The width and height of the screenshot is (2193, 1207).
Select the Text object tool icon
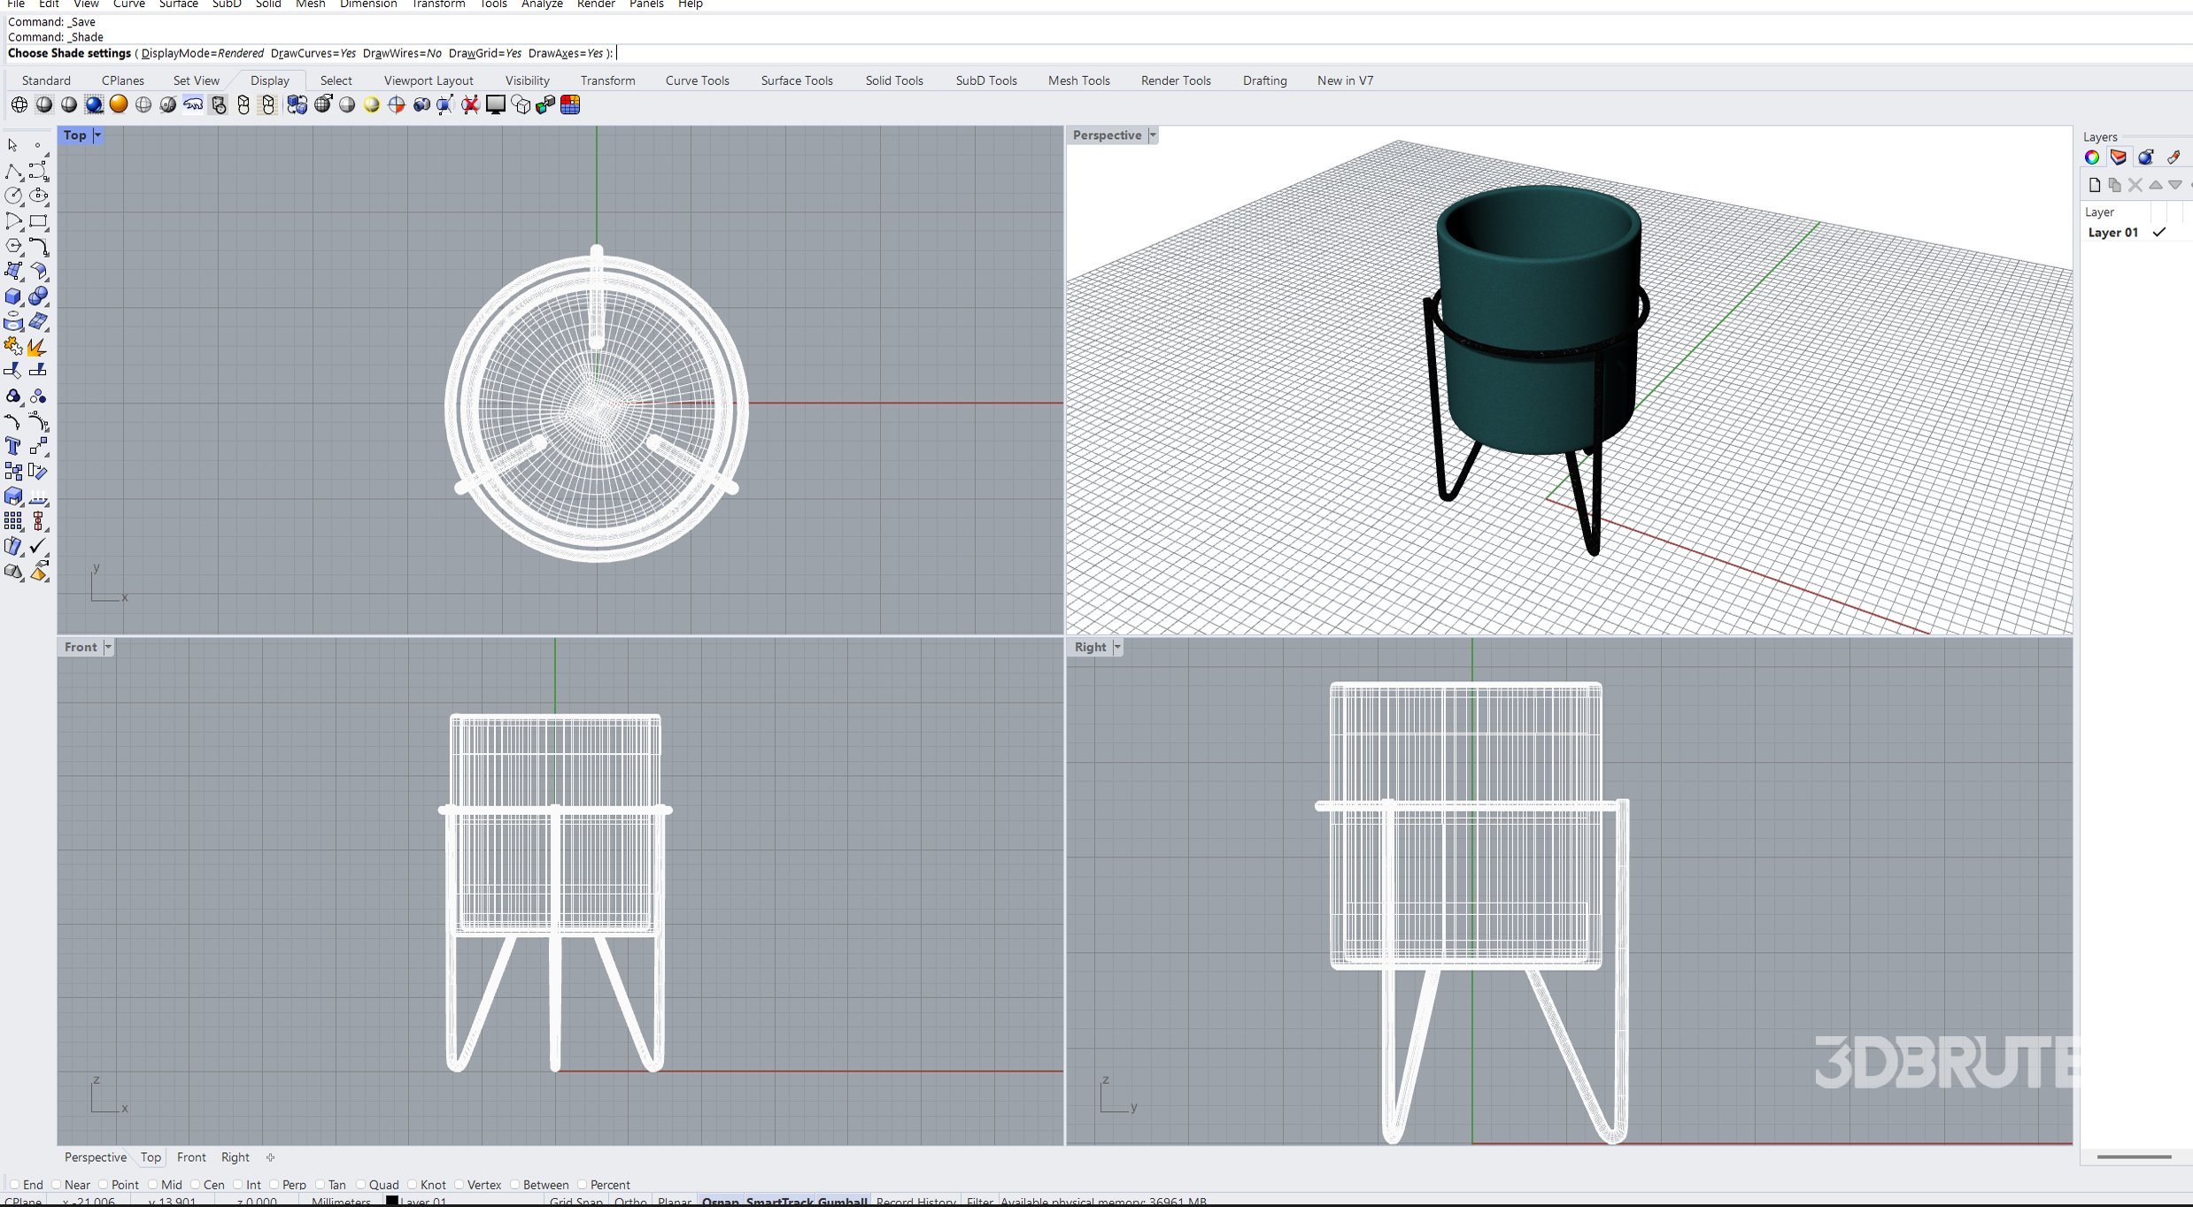click(13, 447)
